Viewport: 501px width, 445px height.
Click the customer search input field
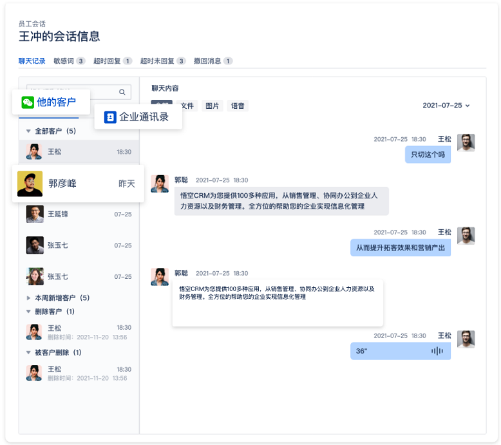pos(71,92)
